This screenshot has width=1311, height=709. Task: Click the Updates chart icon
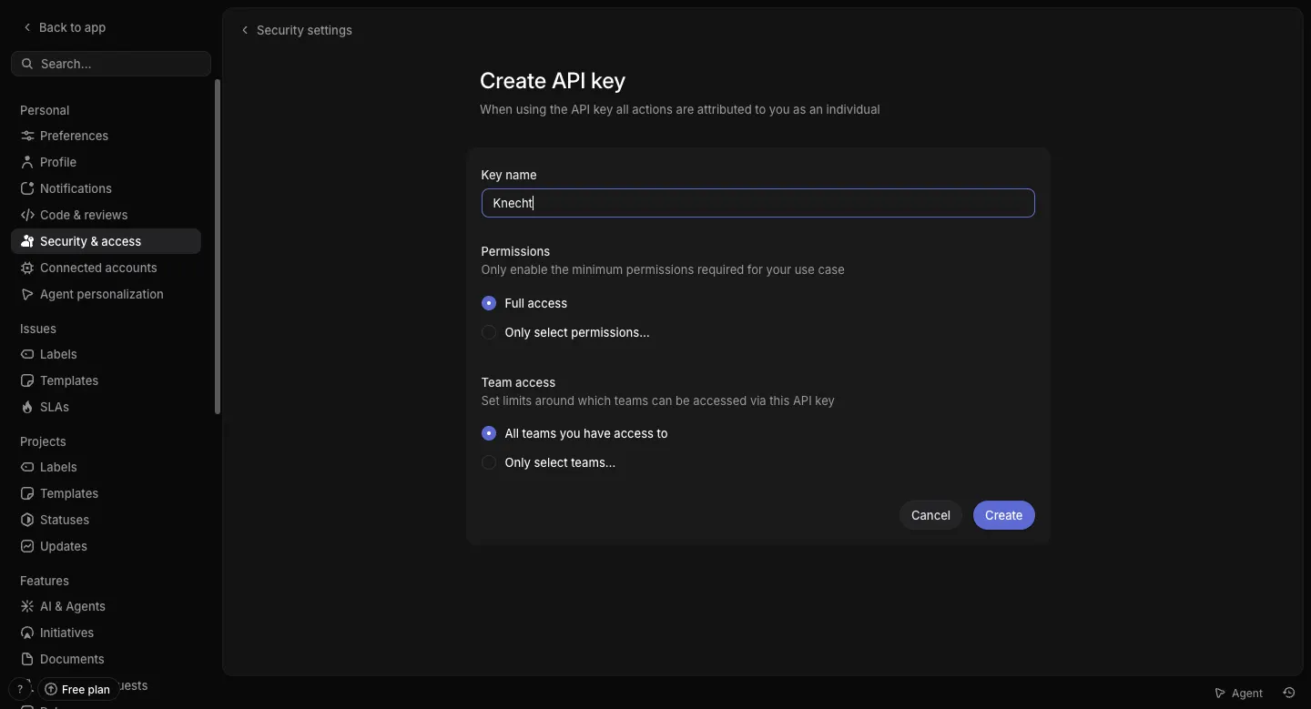pos(27,546)
